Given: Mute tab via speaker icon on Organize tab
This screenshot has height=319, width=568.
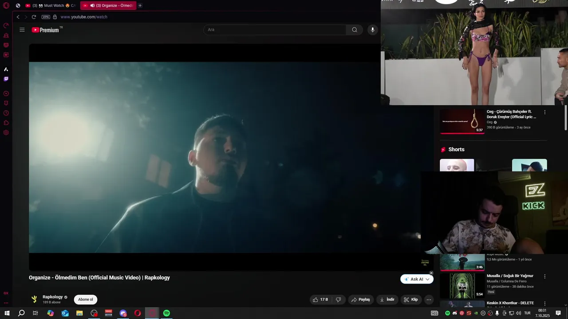Looking at the screenshot, I should point(92,6).
